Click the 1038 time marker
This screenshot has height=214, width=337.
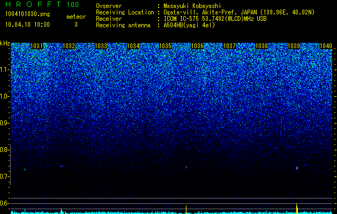point(262,46)
